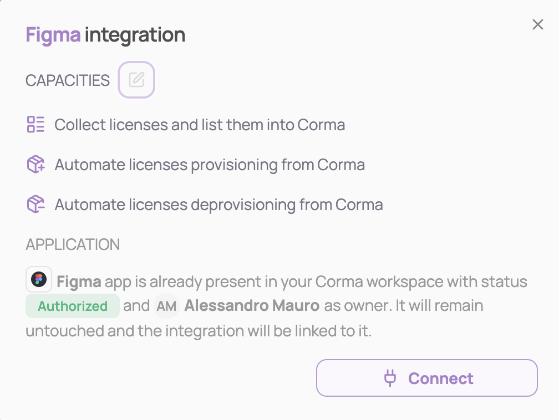Click the "untouched and the integration" sentence line
This screenshot has width=559, height=420.
198,331
